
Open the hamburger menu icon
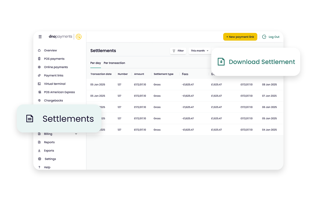point(40,37)
